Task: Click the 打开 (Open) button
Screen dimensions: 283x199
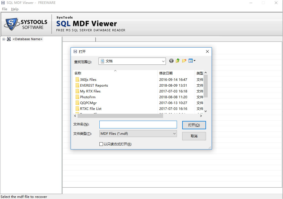Action: pyautogui.click(x=194, y=125)
